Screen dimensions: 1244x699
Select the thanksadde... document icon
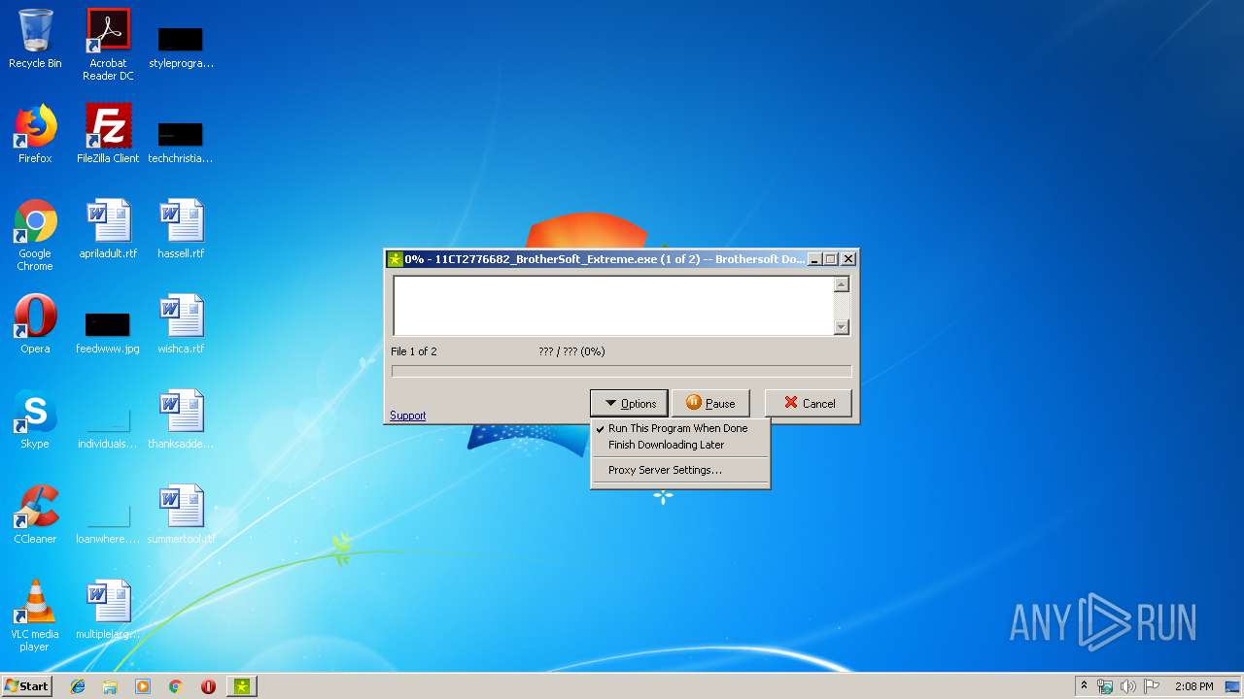pos(181,419)
